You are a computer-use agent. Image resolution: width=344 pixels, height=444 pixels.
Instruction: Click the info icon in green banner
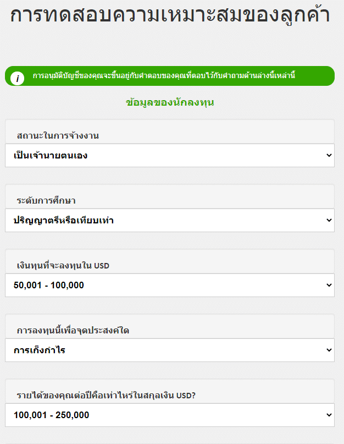(x=18, y=78)
